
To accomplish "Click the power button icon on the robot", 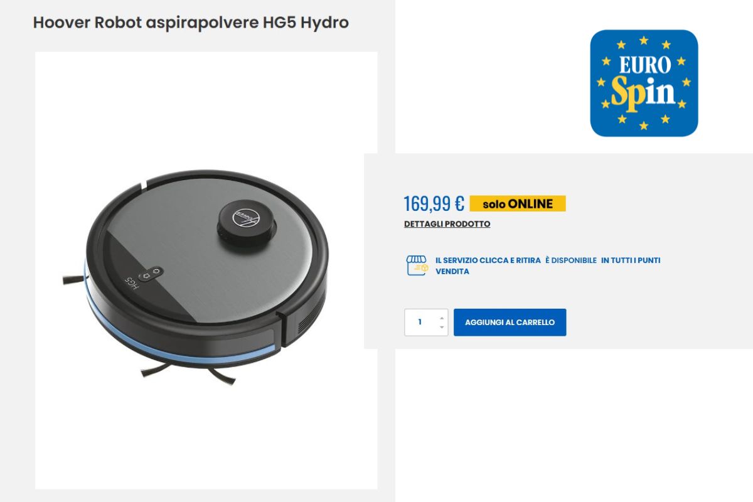I will pos(156,270).
